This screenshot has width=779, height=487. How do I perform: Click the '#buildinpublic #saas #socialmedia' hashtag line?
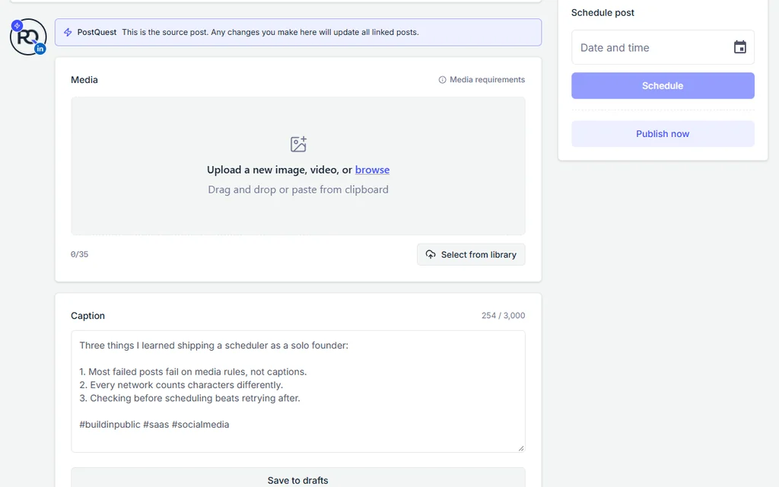click(x=154, y=425)
